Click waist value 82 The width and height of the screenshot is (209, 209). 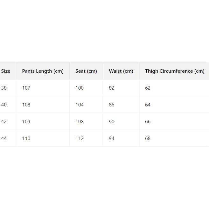point(112,88)
